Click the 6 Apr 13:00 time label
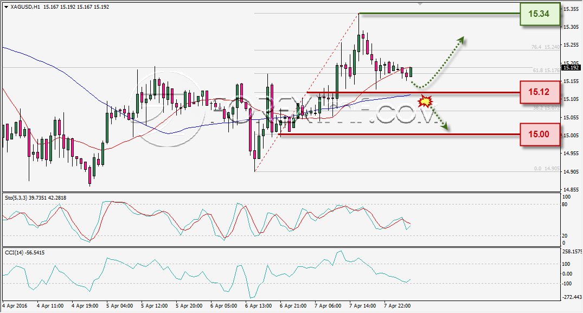This screenshot has height=313, width=583. (258, 306)
